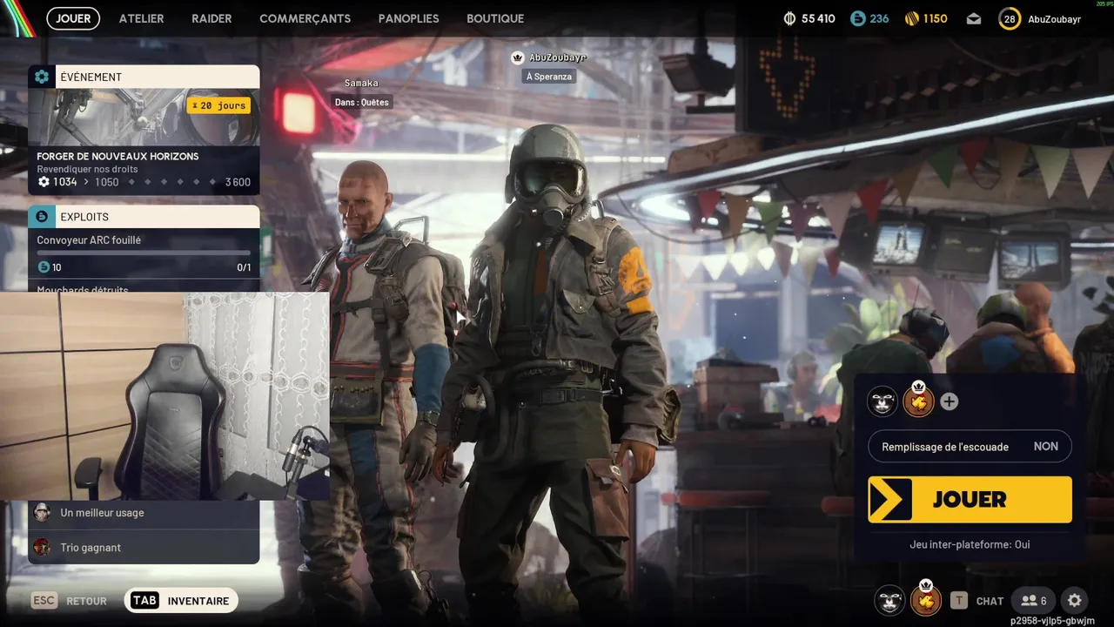Click the 20 jours timer badge
Image resolution: width=1114 pixels, height=627 pixels.
(218, 105)
